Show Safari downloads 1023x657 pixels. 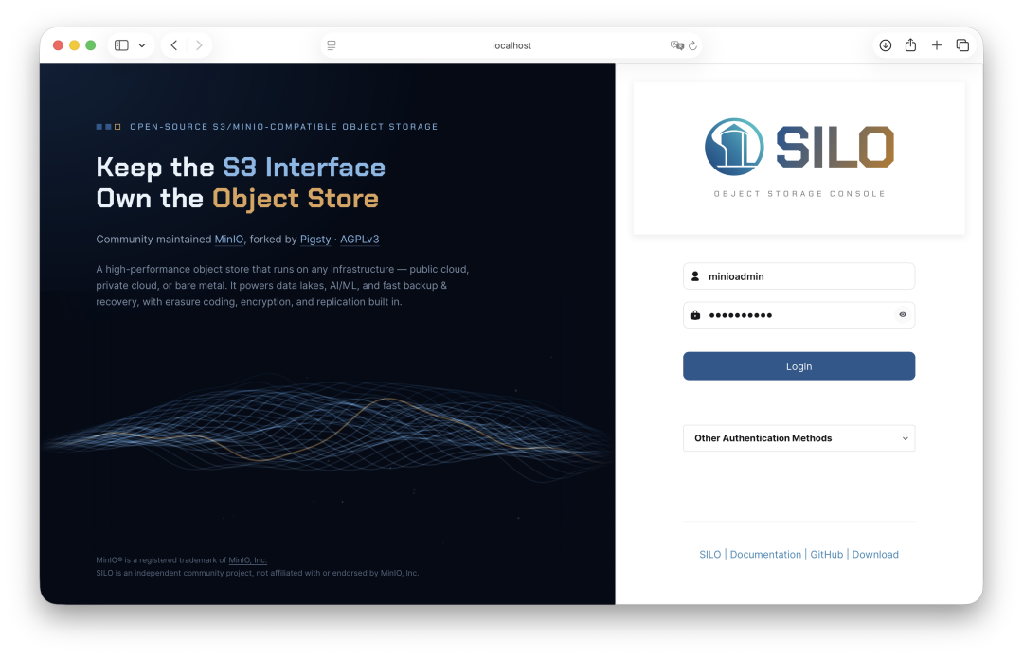click(x=886, y=45)
